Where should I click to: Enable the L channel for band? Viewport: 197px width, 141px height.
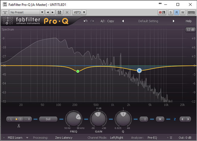11,119
